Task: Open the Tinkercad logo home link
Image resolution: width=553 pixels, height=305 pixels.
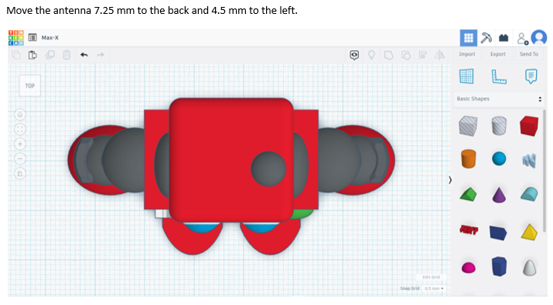Action: click(x=16, y=38)
